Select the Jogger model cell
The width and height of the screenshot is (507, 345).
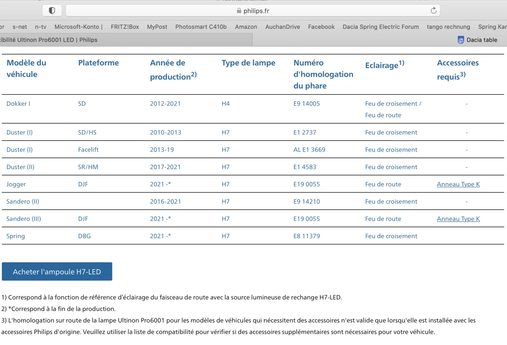tap(16, 184)
